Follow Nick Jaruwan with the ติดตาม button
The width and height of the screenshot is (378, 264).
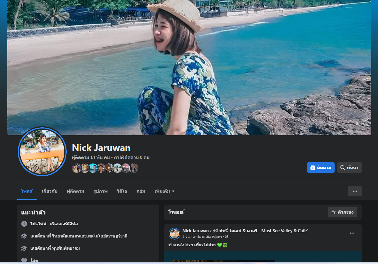click(321, 168)
